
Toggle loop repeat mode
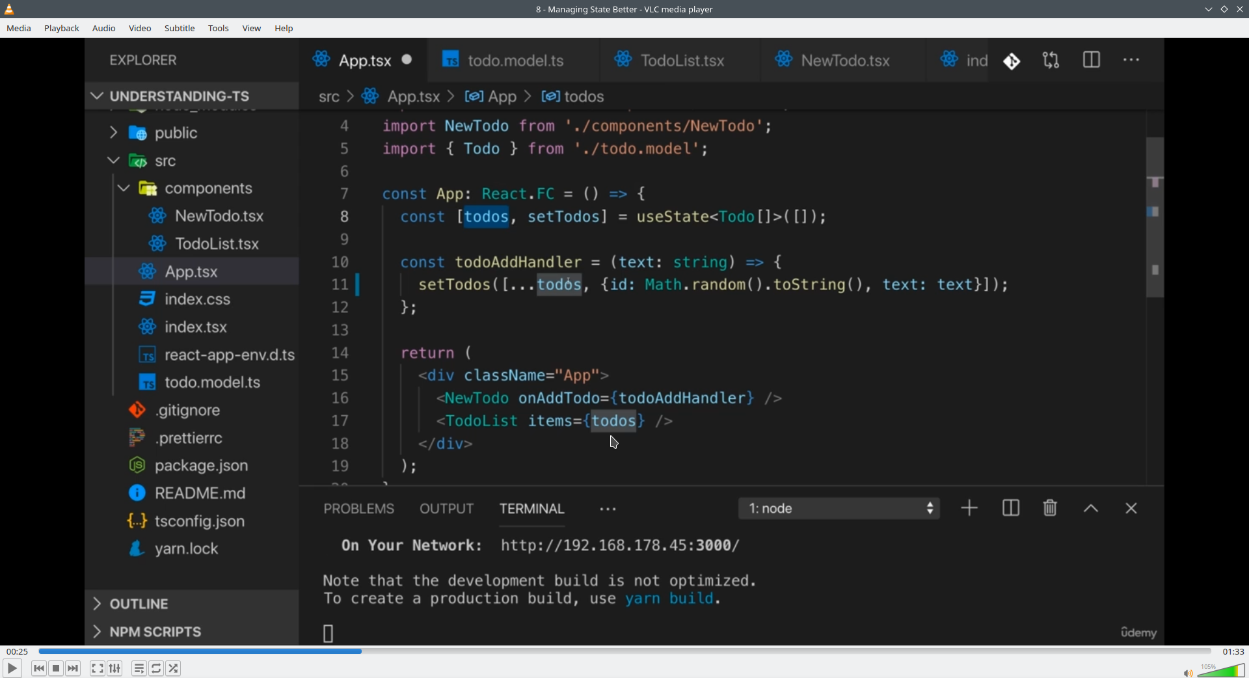156,668
